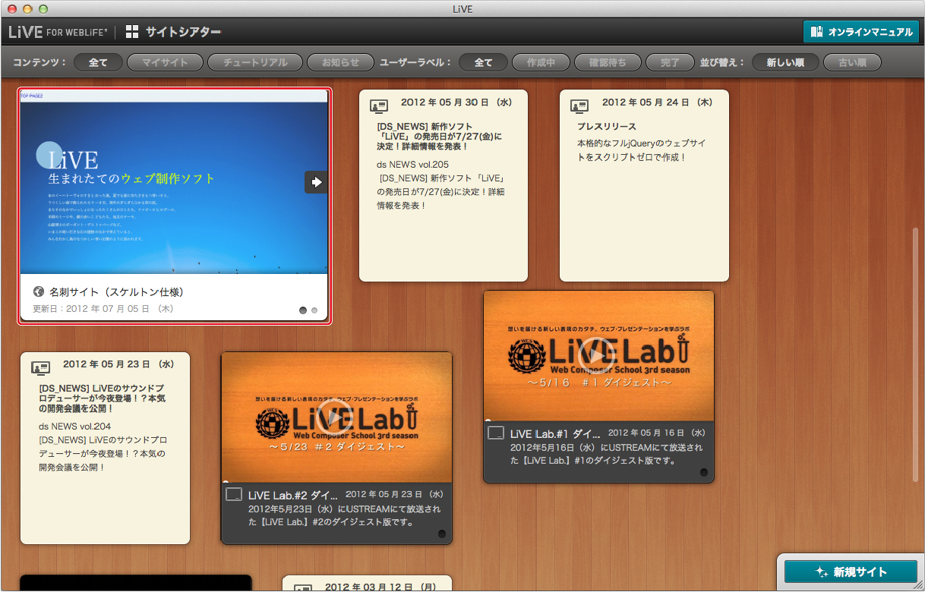925x592 pixels.
Task: Click screen icon beside LiVE Lab.#1 title
Action: pyautogui.click(x=496, y=433)
